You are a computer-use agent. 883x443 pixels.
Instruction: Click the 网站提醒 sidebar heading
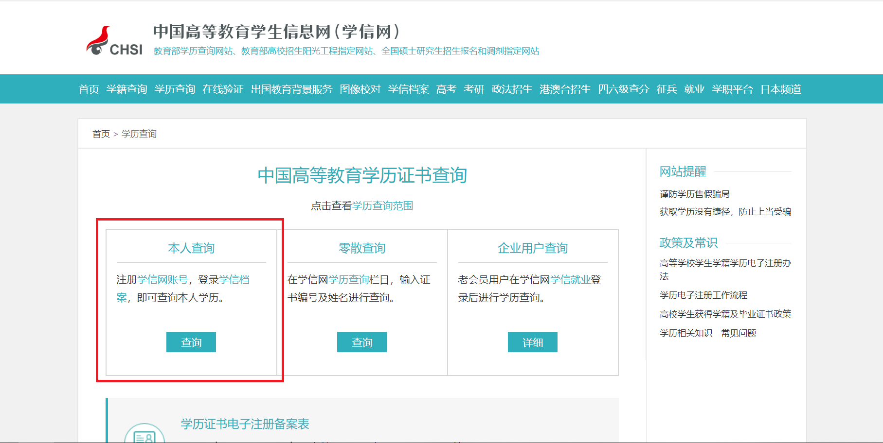point(683,171)
